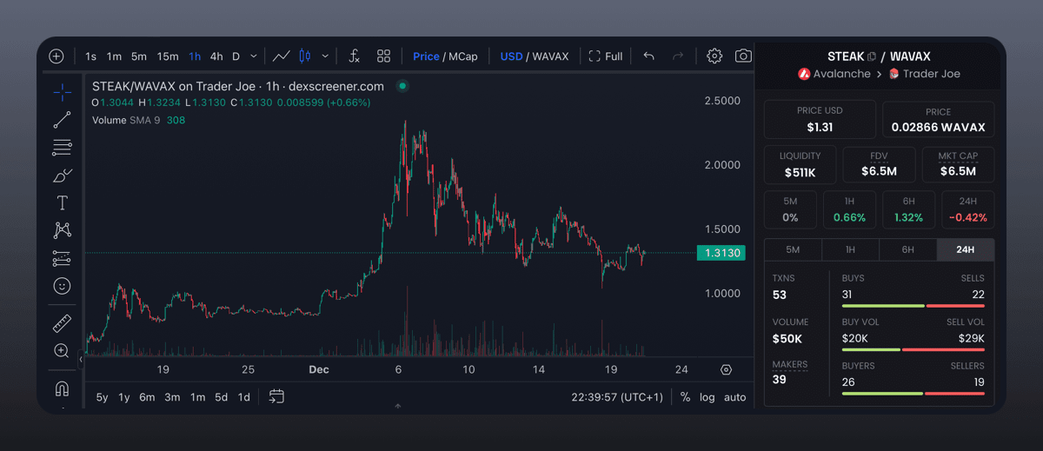The image size is (1043, 451).
Task: Select the candlestick chart style icon
Action: (x=305, y=56)
